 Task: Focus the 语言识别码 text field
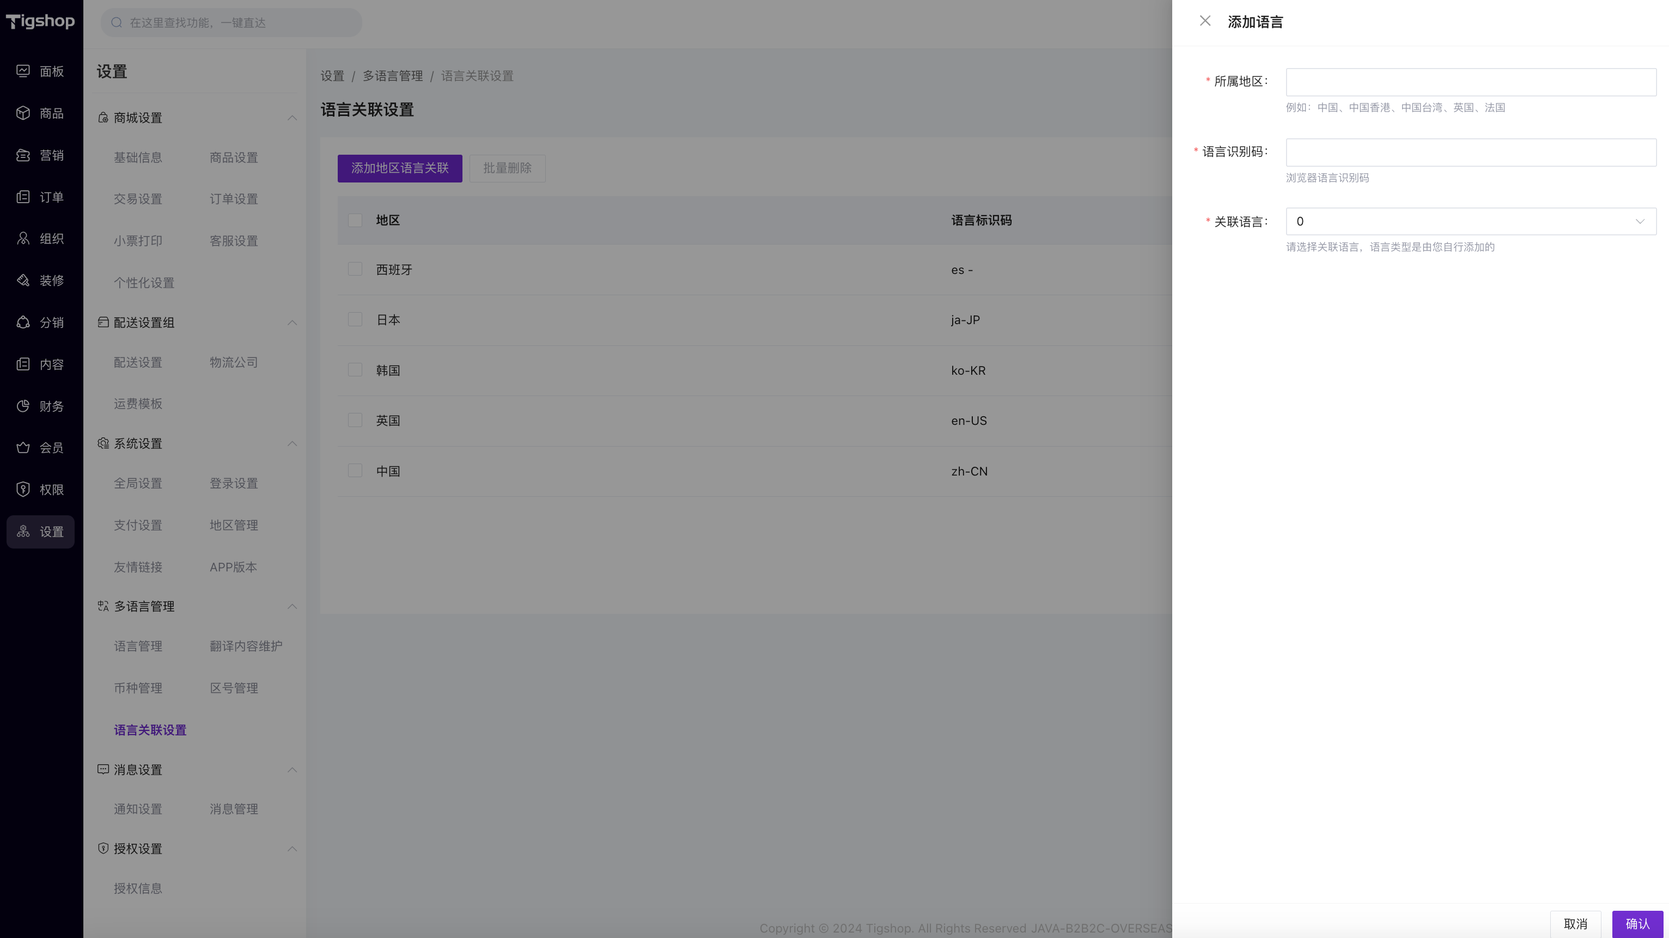pos(1470,152)
